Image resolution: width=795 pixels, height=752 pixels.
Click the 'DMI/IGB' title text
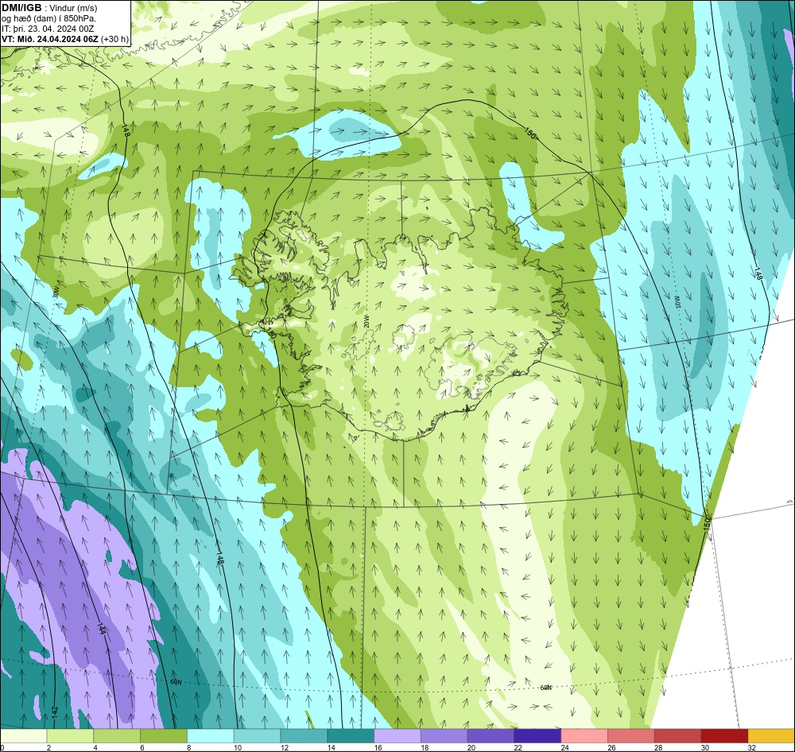coord(21,8)
